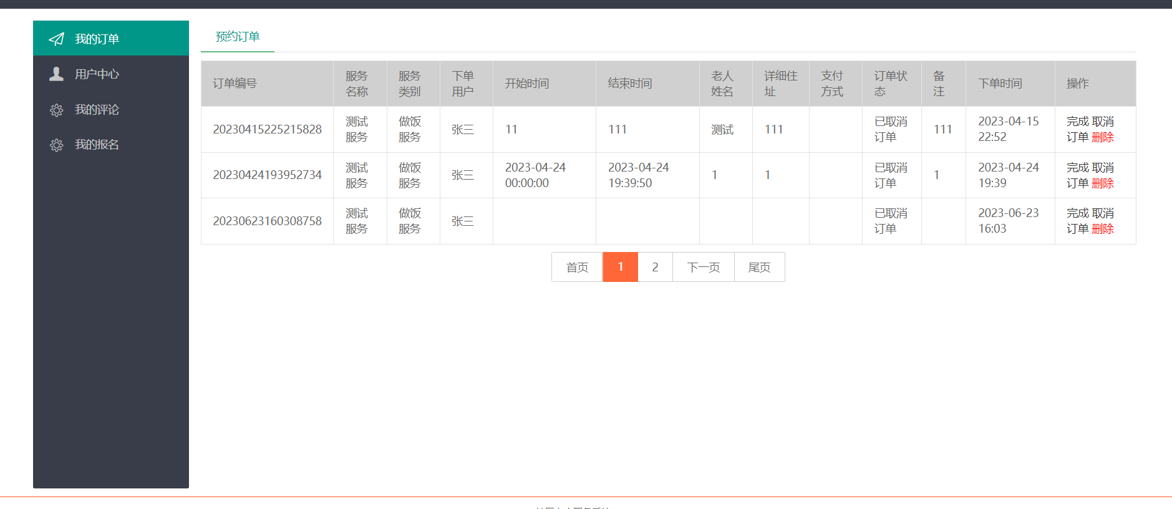Viewport: 1172px width, 509px height.
Task: Click 已取消订单 status of order 20230623160308758
Action: [891, 221]
